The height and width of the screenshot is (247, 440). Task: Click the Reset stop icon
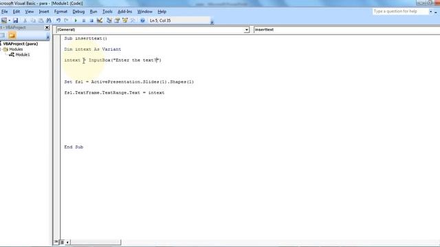91,21
